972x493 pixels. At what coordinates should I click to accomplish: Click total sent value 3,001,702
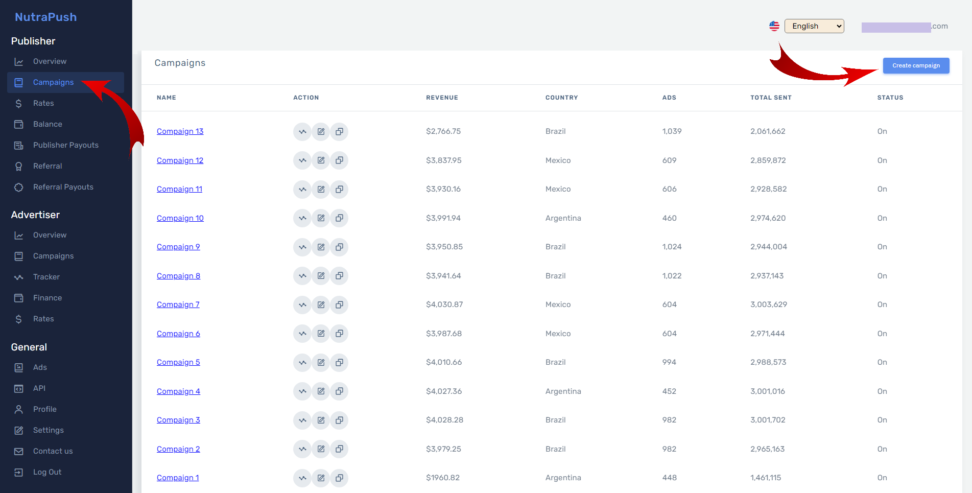[768, 420]
